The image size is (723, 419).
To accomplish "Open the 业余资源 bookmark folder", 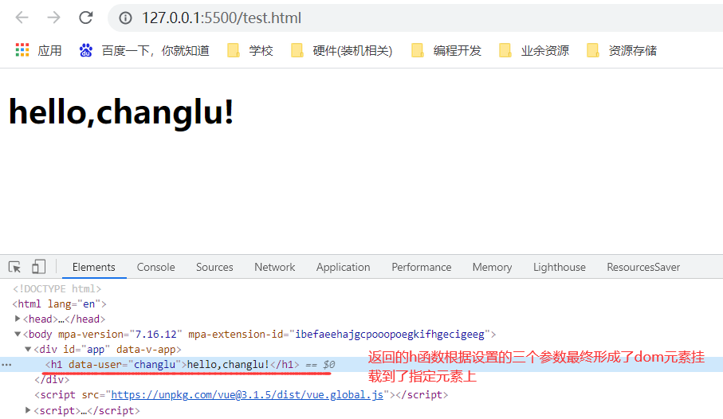I will coord(534,50).
